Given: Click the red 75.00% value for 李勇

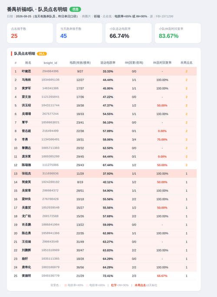Looking at the screenshot, I should [162, 139].
